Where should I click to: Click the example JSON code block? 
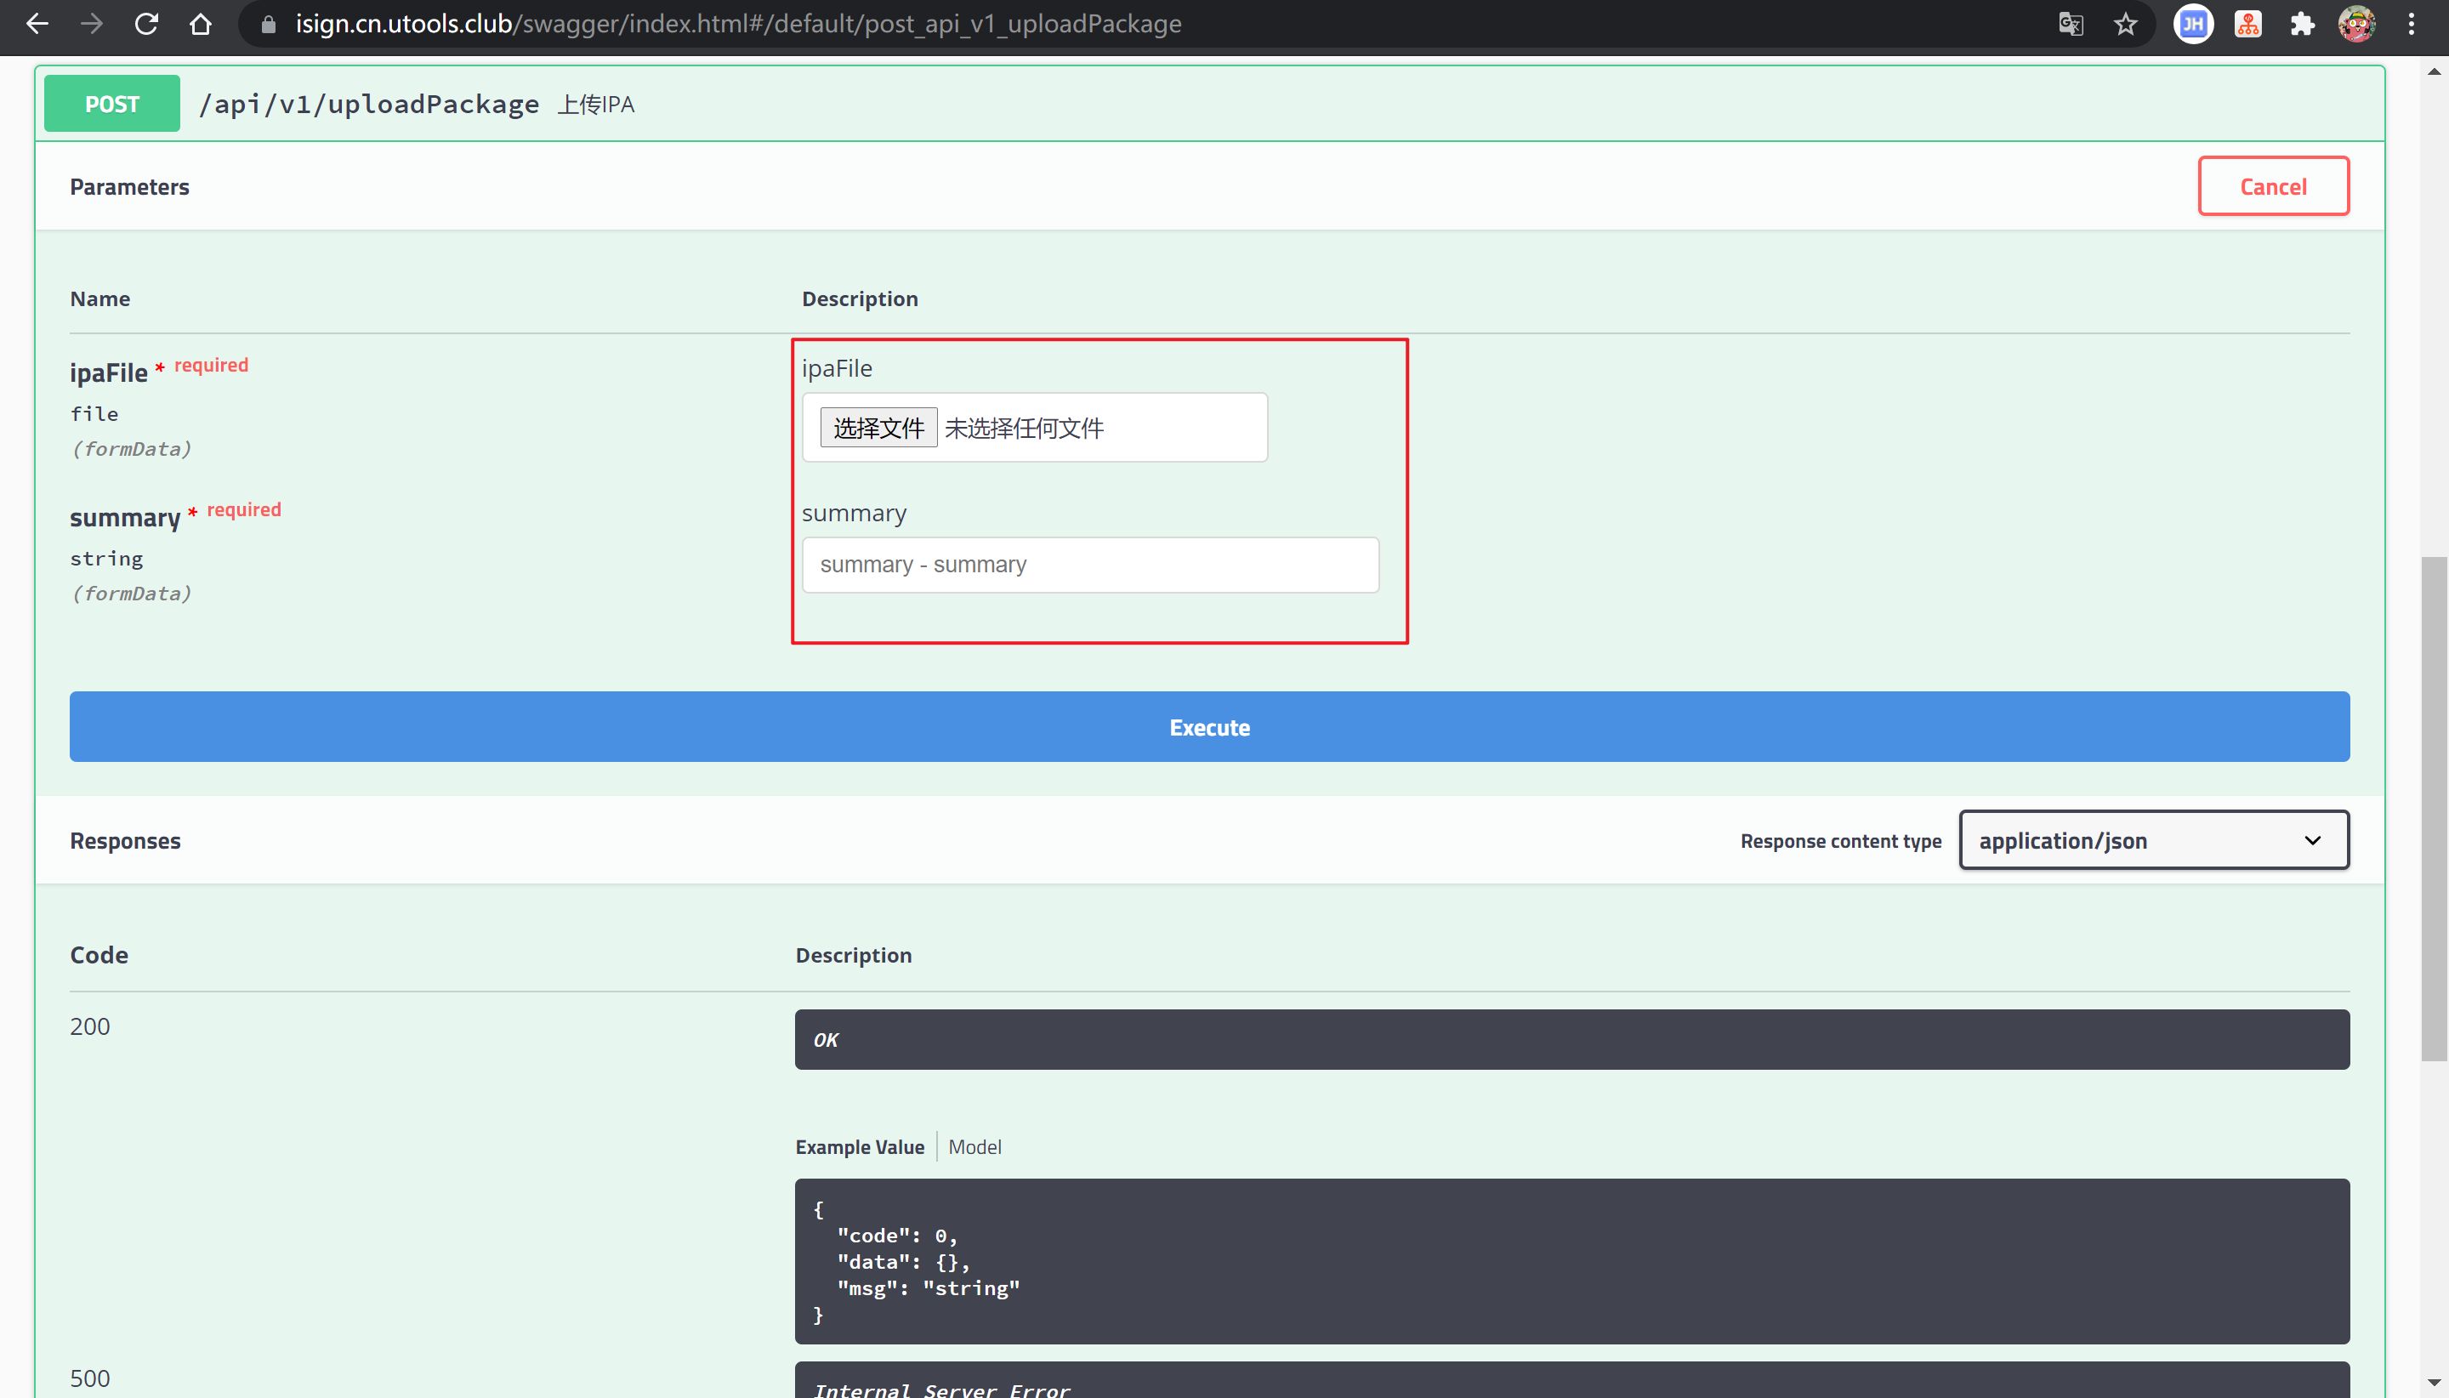[1571, 1261]
